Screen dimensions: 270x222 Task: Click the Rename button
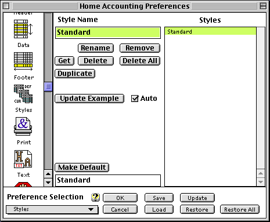96,48
